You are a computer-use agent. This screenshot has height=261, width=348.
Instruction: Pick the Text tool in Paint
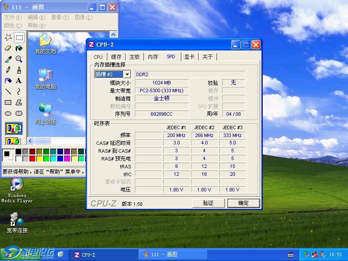tap(19, 80)
